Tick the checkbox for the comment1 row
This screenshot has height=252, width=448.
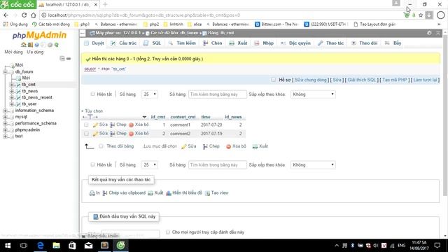[x=86, y=125]
